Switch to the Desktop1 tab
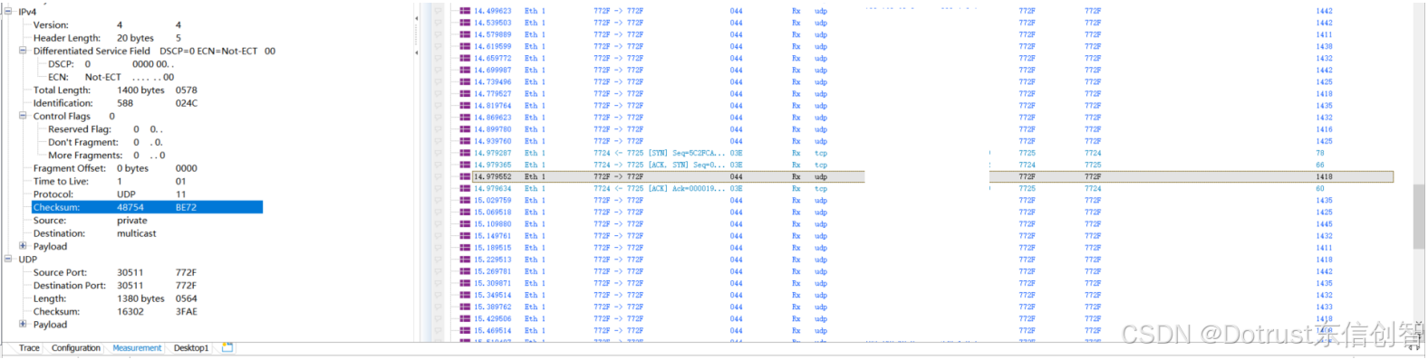Screen dimensions: 1428x359 pos(191,348)
